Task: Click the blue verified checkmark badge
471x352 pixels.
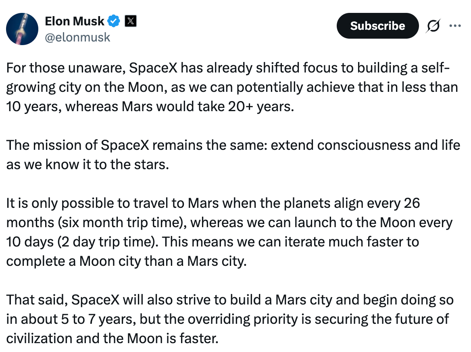Action: (114, 21)
